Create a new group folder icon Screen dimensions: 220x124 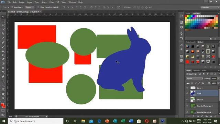pyautogui.click(x=207, y=116)
